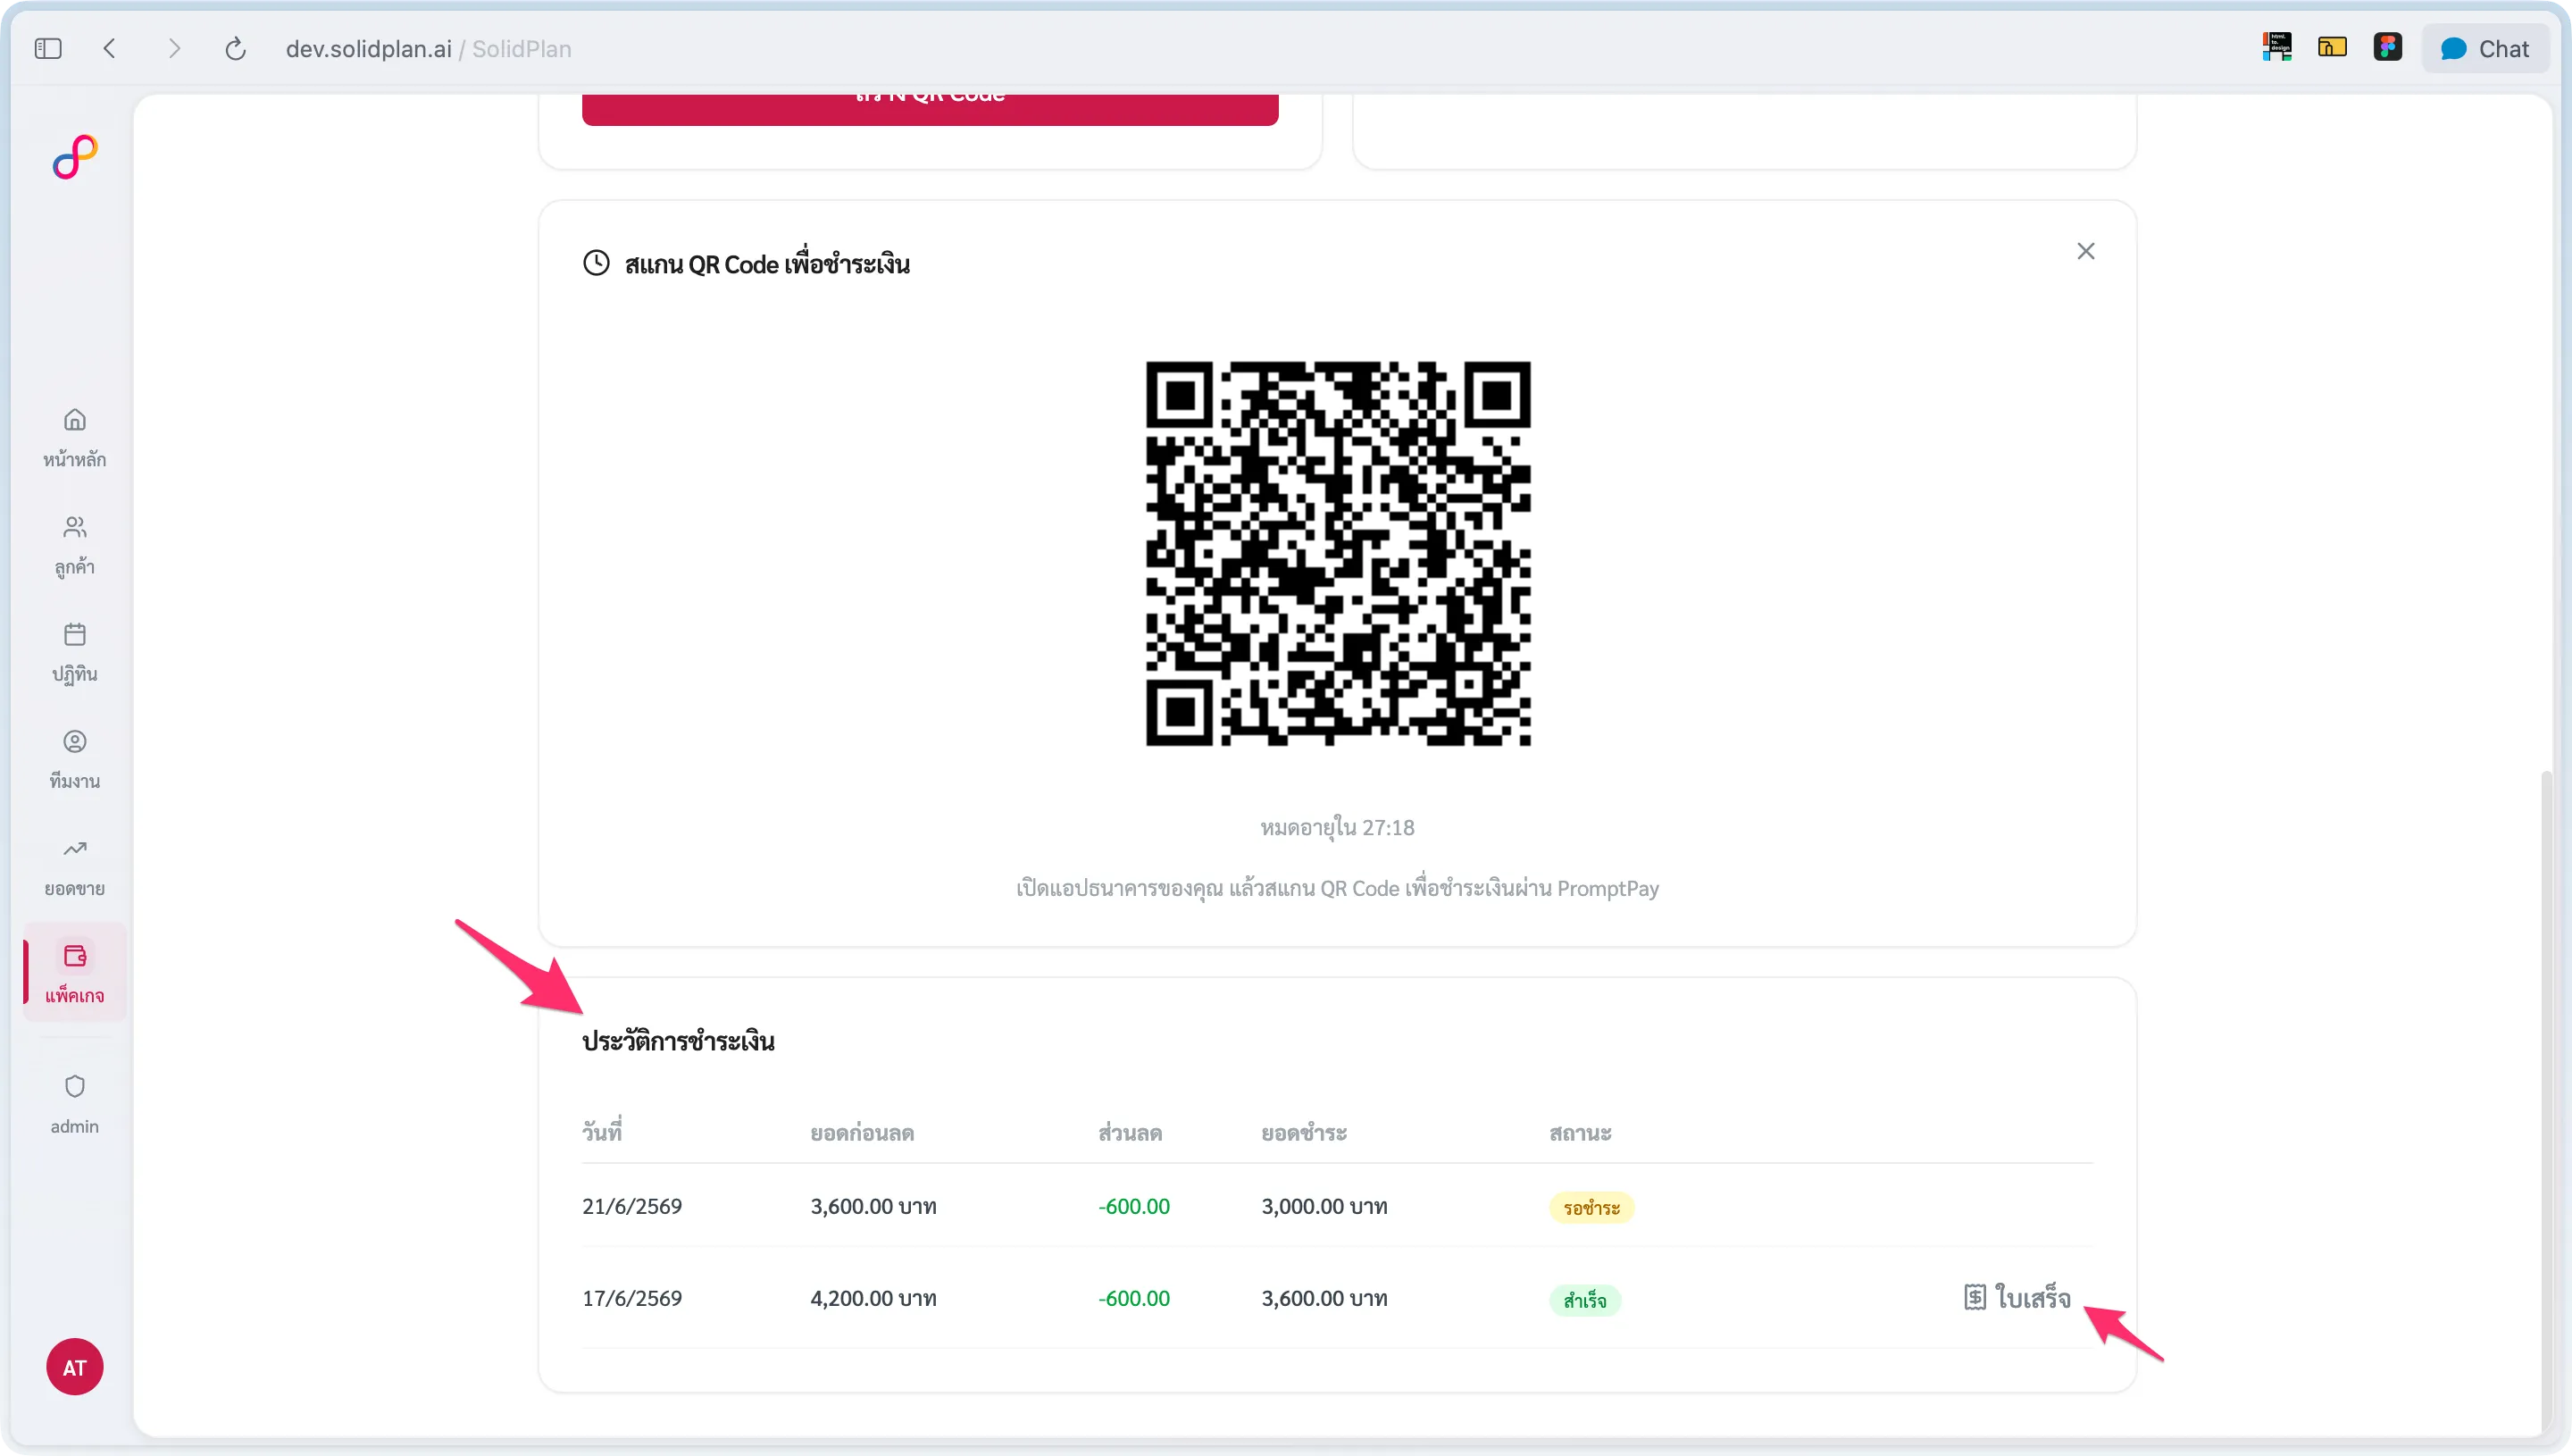Open the Figma extension icon
This screenshot has height=1456, width=2572.
click(2388, 47)
